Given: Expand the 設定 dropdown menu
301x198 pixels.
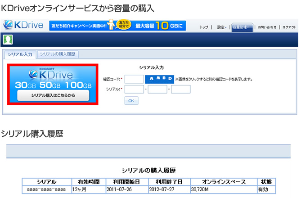Looking at the screenshot, I should (x=222, y=27).
